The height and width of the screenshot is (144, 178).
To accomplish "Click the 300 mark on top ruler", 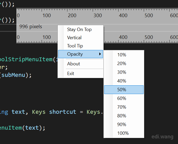I will point(98,15).
